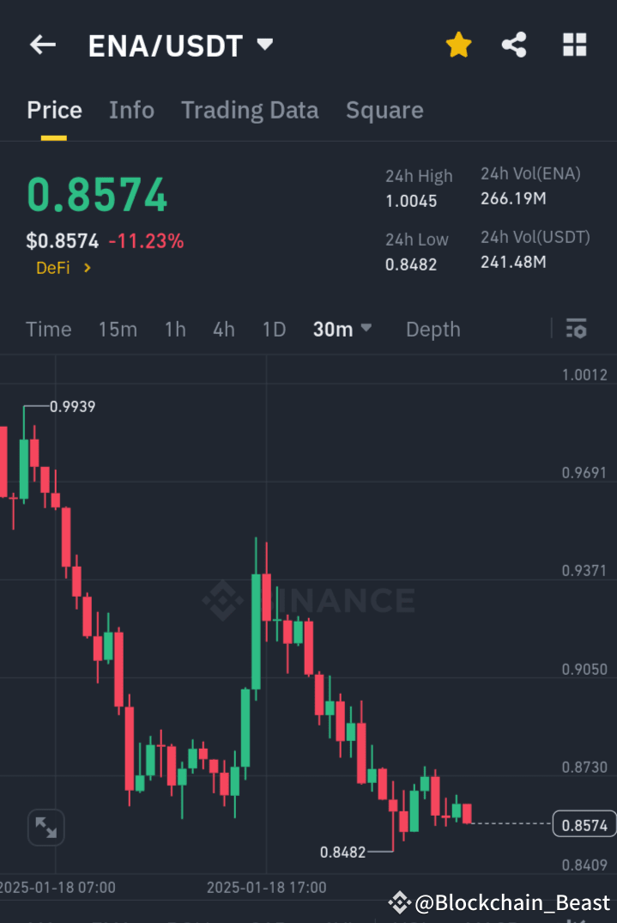Tap the back arrow to exit the chart
The height and width of the screenshot is (923, 617).
[42, 45]
